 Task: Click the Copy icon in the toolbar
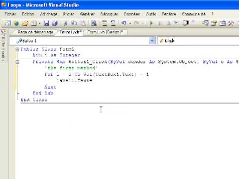74,23
